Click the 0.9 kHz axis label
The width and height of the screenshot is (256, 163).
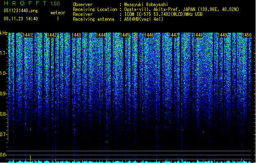[3, 94]
